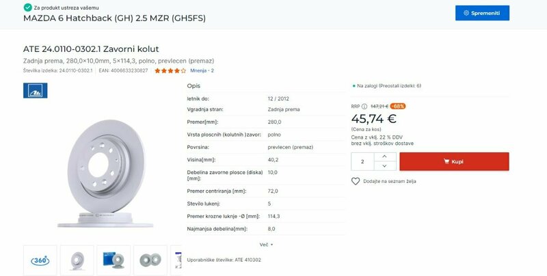This screenshot has width=547, height=276.
Task: Click the green verified checkmark icon
Action: click(x=27, y=6)
